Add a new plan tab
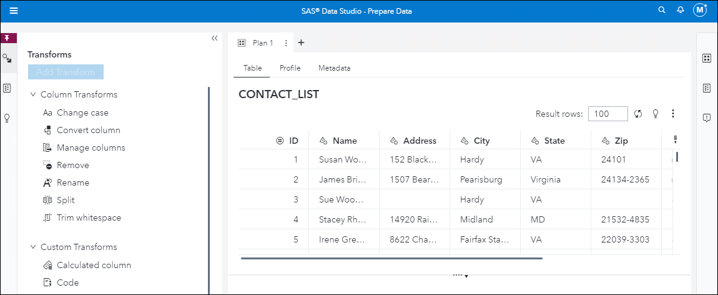718x295 pixels. pos(301,43)
